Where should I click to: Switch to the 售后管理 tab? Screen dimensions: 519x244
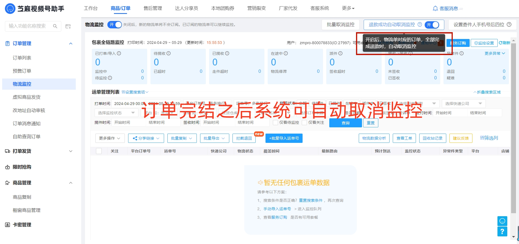coord(153,8)
